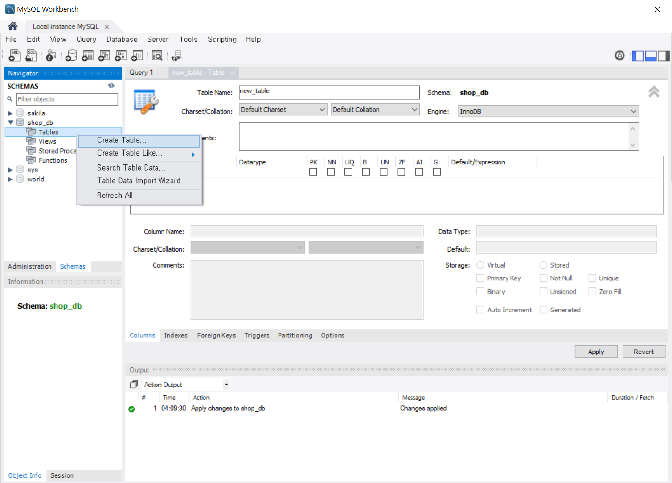The width and height of the screenshot is (672, 483).
Task: Create new function toolbar icon
Action: pyautogui.click(x=137, y=56)
